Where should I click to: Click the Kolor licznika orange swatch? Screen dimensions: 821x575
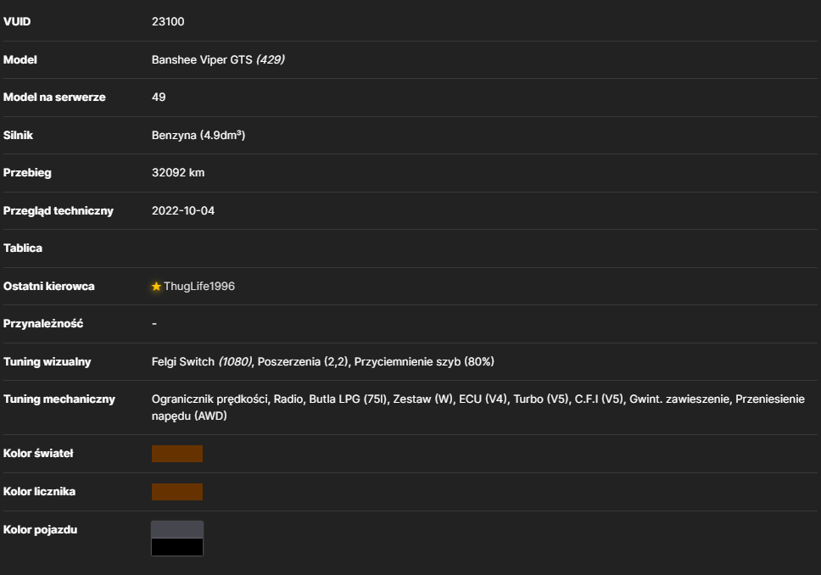pos(177,492)
